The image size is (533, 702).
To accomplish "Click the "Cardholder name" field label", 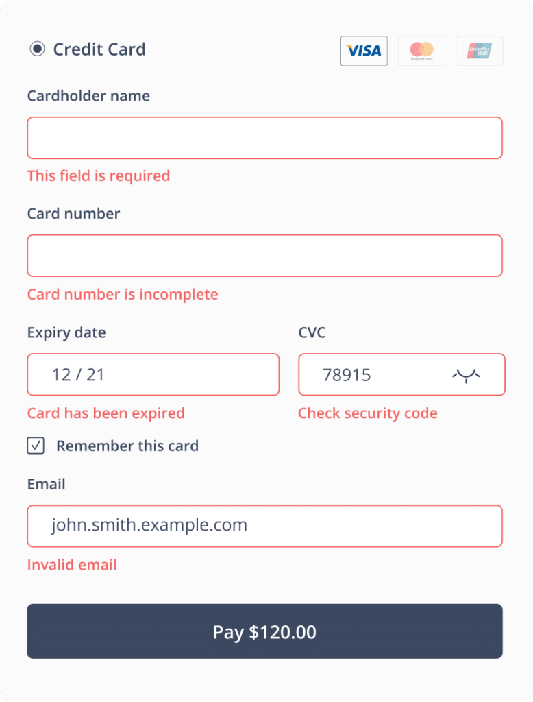I will click(88, 96).
